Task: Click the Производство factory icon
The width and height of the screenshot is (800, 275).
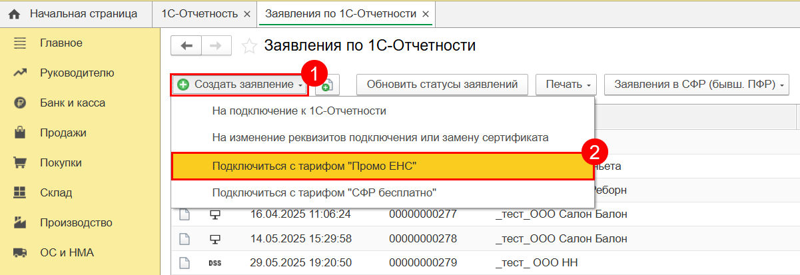Action: point(20,222)
